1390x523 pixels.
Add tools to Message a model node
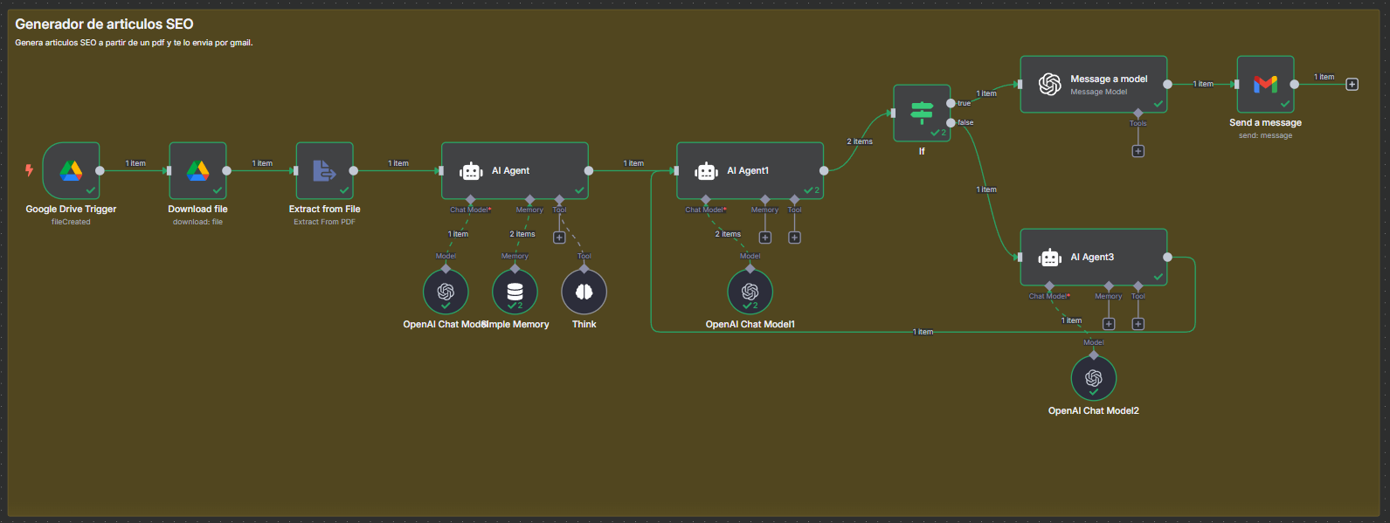[1138, 151]
